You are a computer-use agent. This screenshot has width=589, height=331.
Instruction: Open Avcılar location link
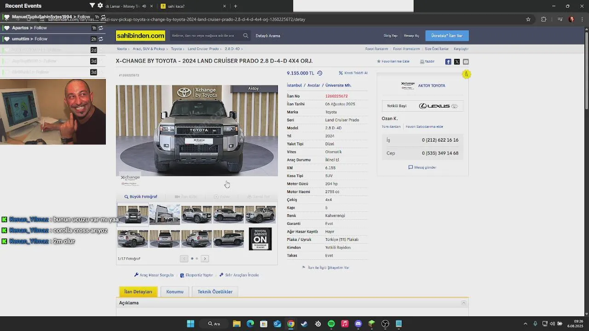click(313, 86)
